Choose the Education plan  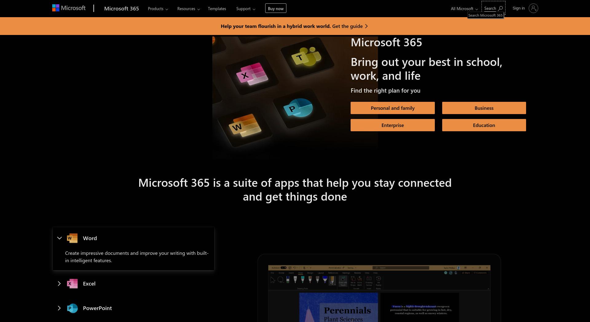point(484,125)
